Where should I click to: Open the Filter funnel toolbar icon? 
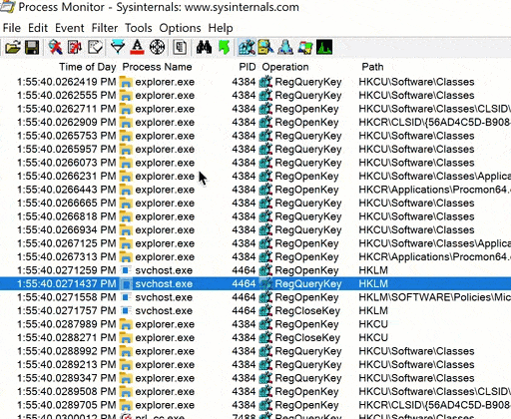point(118,48)
